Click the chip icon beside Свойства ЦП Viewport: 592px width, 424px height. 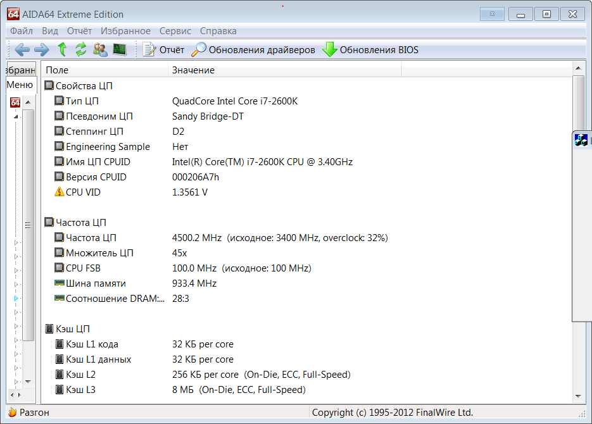[x=49, y=85]
